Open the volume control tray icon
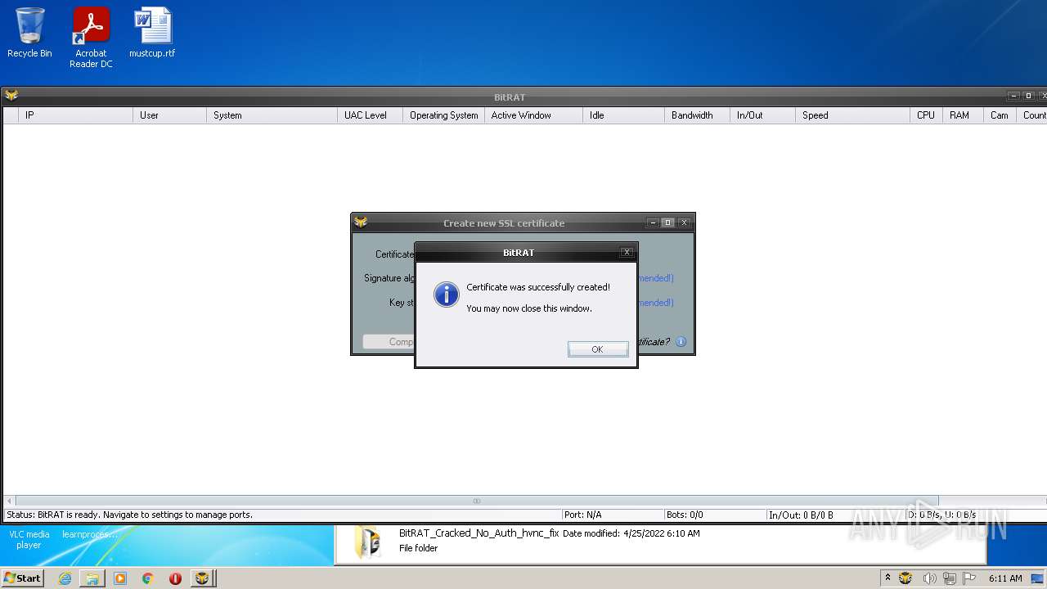The width and height of the screenshot is (1047, 589). click(929, 578)
